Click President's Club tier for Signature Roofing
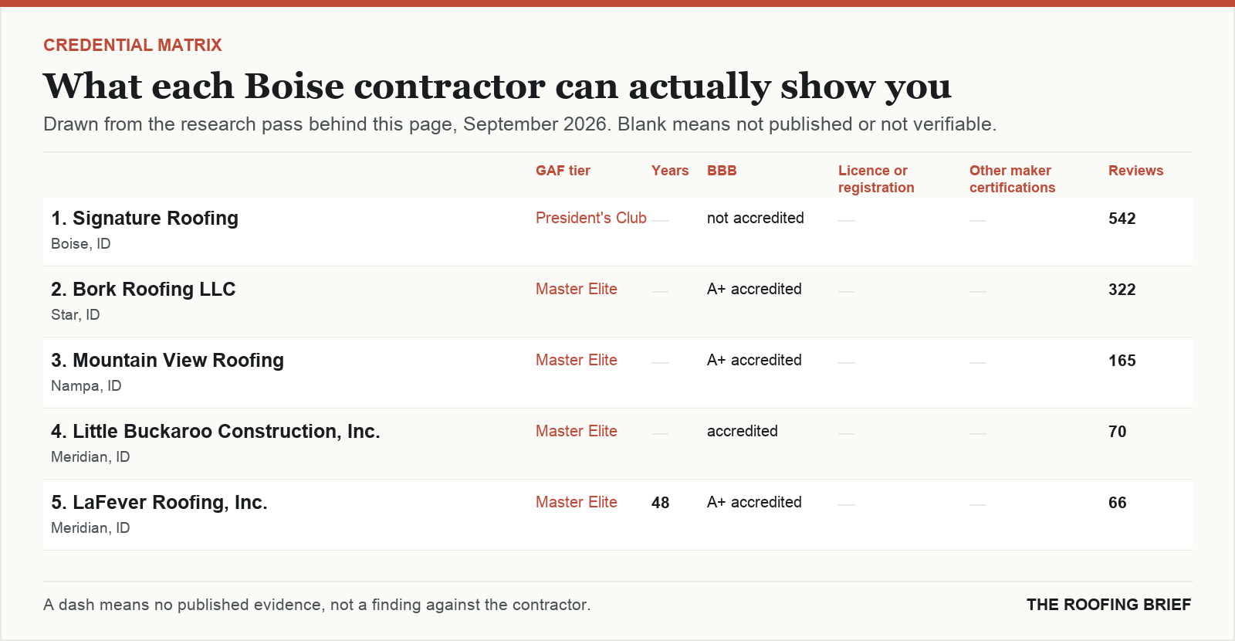The height and width of the screenshot is (641, 1235). (x=591, y=219)
